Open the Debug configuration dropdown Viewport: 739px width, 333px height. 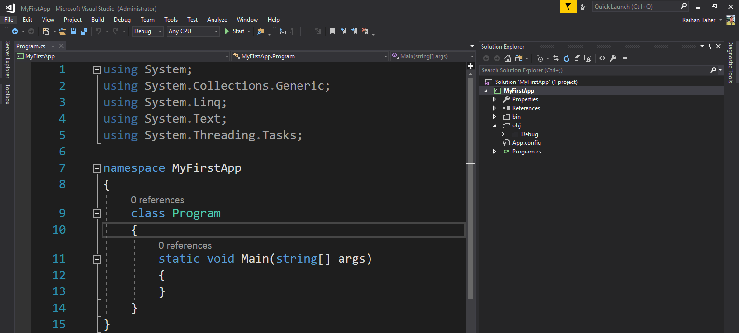click(149, 31)
